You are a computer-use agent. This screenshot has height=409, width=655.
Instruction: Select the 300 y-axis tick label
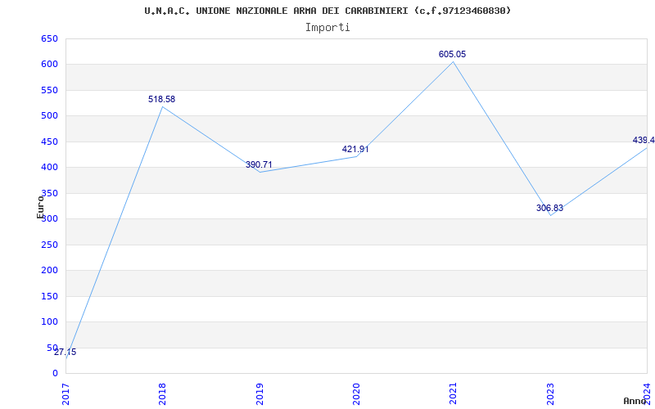(x=49, y=219)
